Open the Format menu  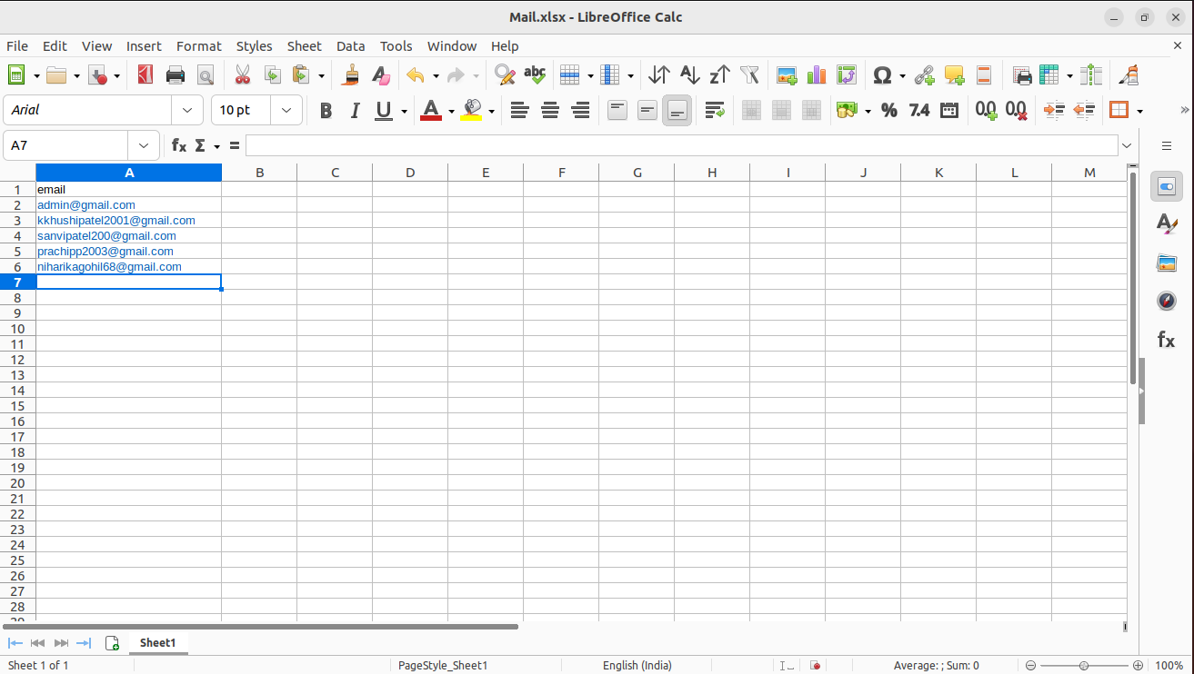[x=198, y=45]
